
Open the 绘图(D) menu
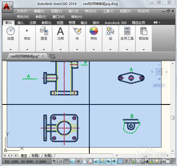(x=125, y=11)
